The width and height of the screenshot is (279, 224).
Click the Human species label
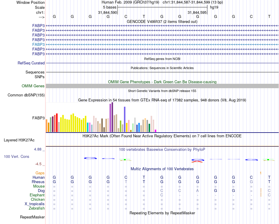pyautogui.click(x=38, y=177)
